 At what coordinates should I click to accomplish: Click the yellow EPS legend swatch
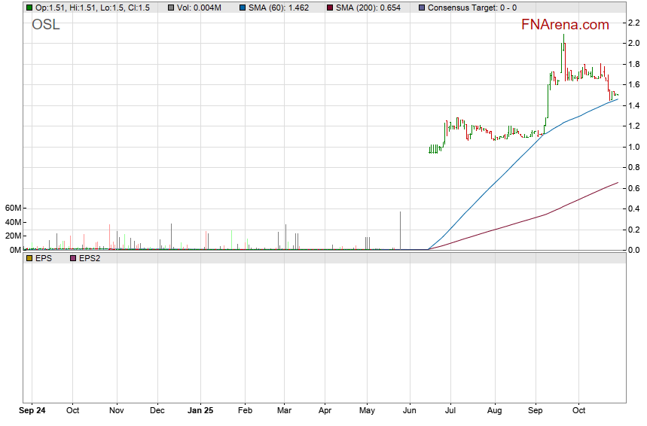(x=29, y=257)
